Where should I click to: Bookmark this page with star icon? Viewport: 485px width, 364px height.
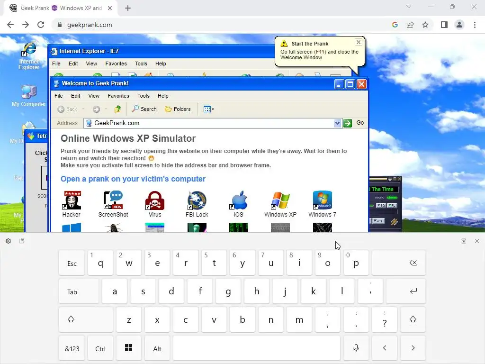click(425, 25)
